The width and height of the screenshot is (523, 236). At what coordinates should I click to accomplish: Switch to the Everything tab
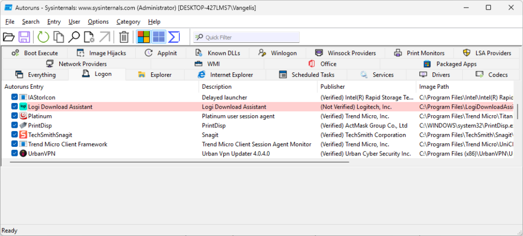pos(35,75)
